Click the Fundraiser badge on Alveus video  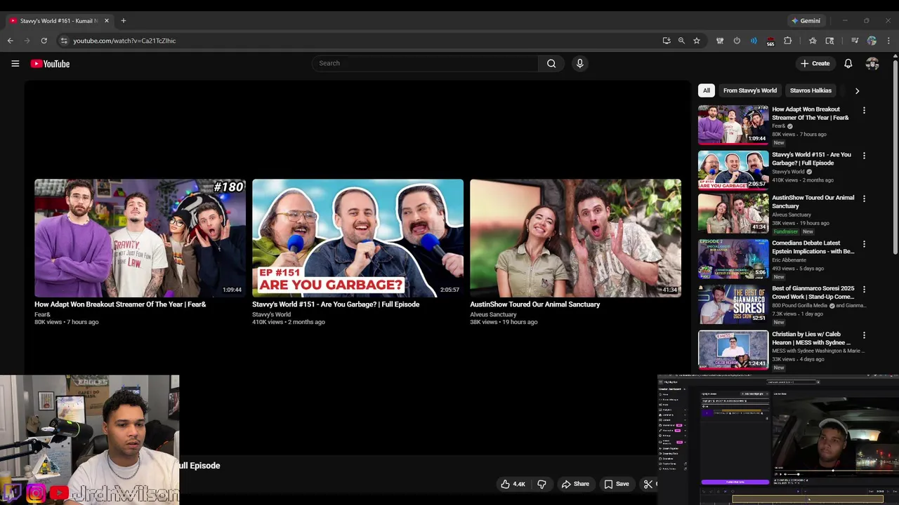[x=786, y=231]
